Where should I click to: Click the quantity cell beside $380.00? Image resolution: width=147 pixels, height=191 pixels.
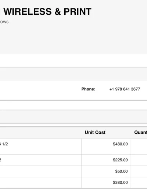139,183
